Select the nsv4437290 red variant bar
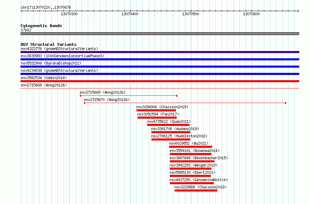 pyautogui.click(x=192, y=183)
